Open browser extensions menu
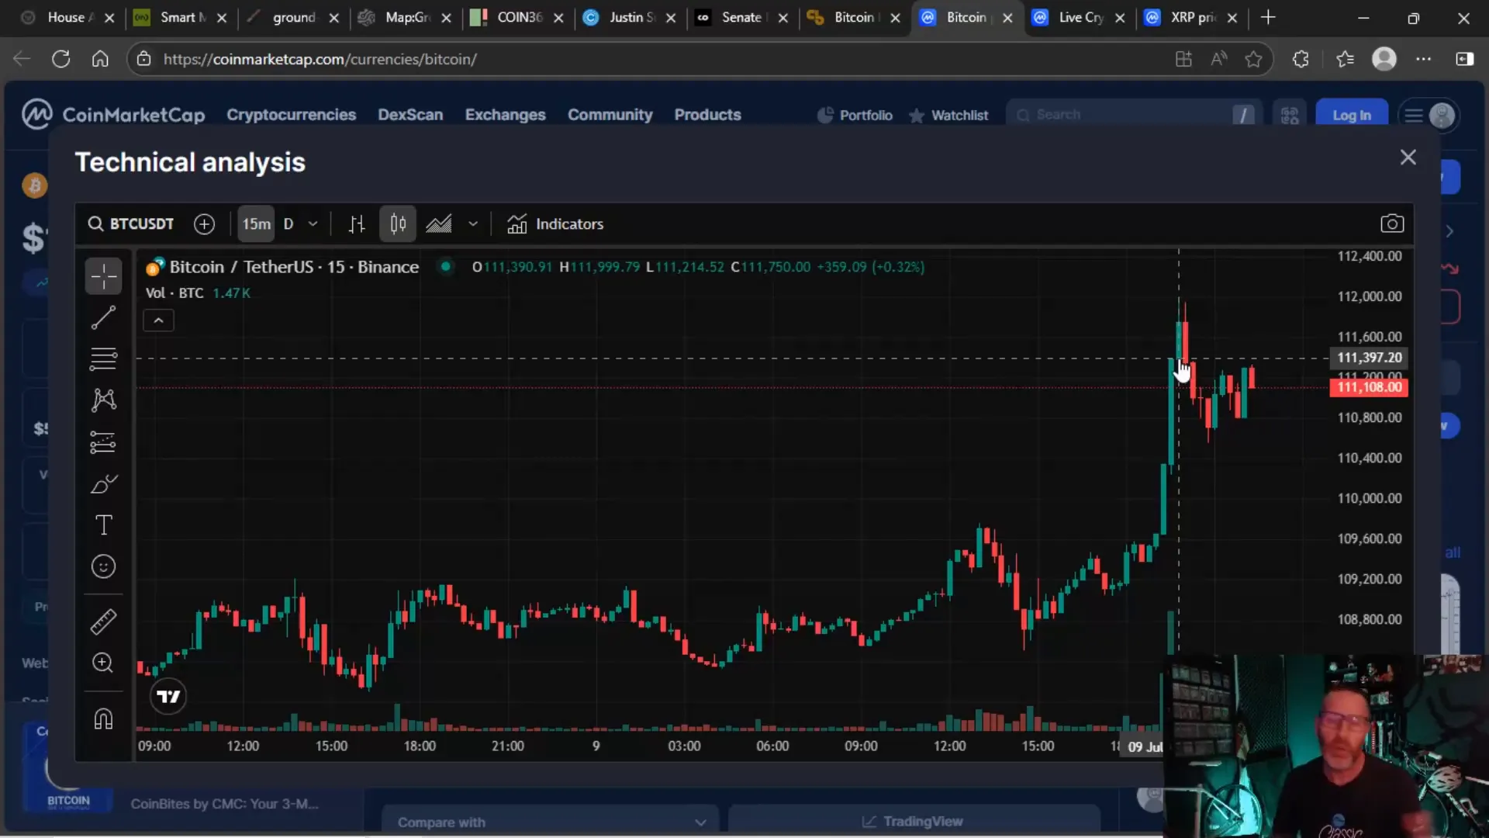Image resolution: width=1489 pixels, height=838 pixels. click(x=1301, y=59)
